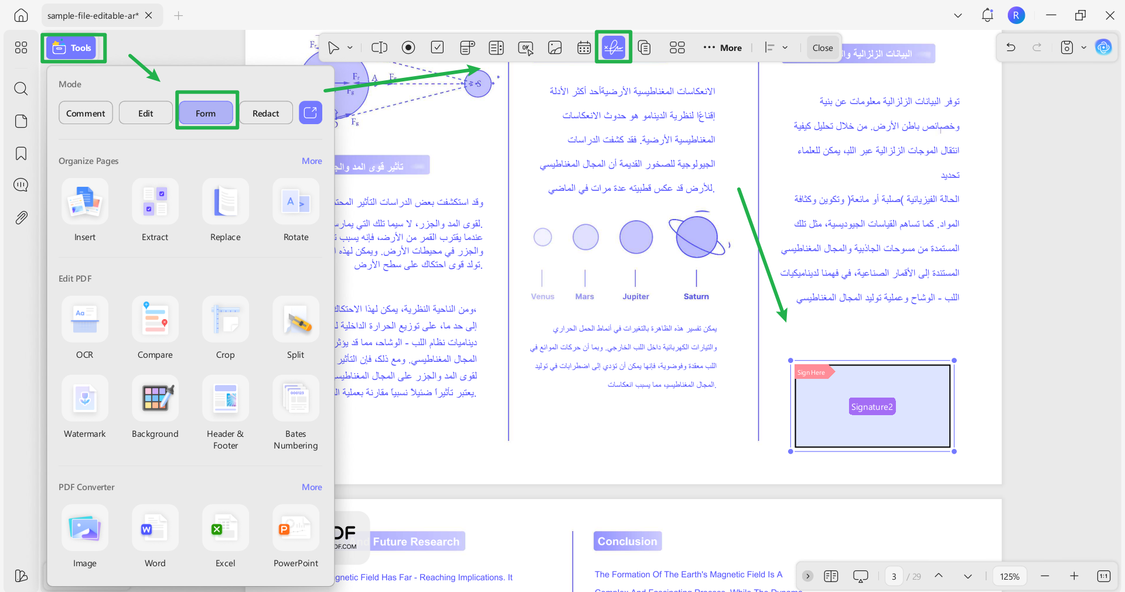Open the Insert pages tool
Screen dimensions: 1125x592
(85, 211)
